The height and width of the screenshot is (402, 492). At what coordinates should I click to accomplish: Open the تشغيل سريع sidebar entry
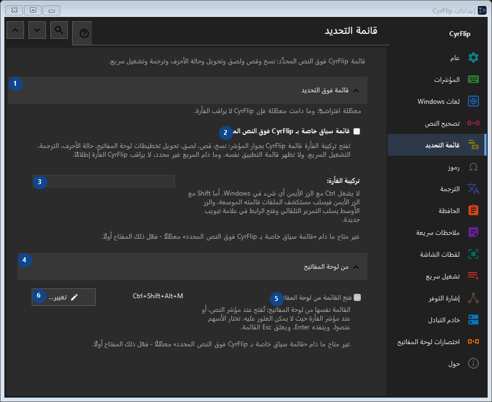point(436,276)
